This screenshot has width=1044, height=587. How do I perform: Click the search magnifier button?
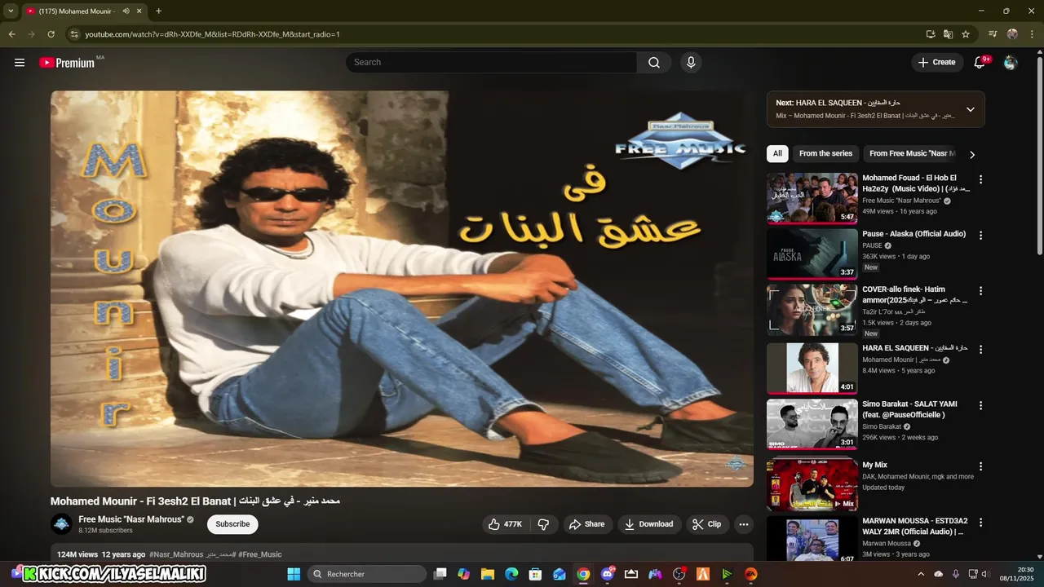point(654,63)
